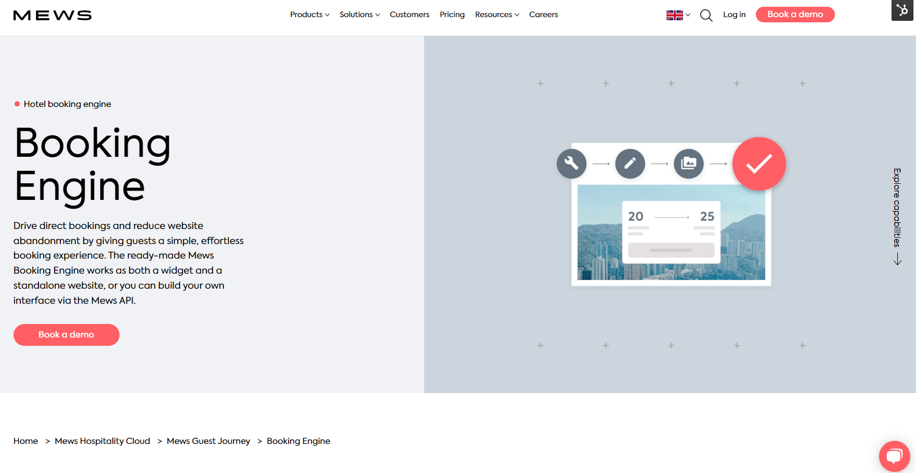Click the wrench step icon
916x473 pixels.
[x=571, y=164]
